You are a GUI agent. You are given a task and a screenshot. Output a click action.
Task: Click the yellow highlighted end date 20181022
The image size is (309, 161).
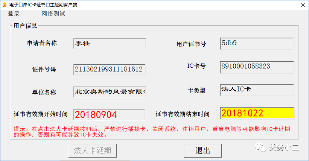(257, 113)
